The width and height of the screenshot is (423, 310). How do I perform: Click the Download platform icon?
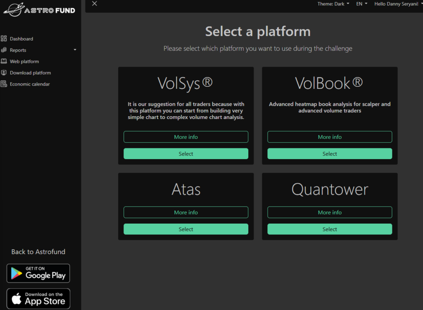click(4, 73)
